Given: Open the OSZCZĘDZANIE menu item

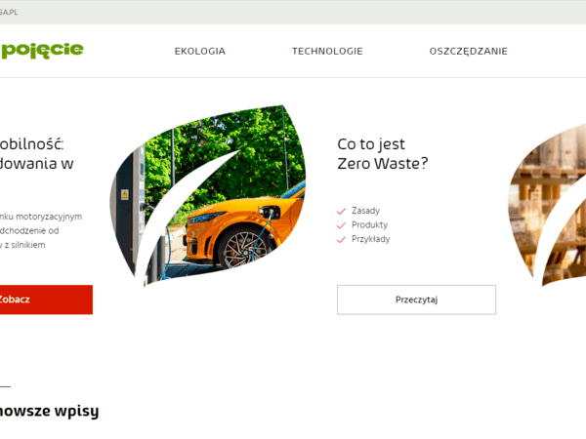Looking at the screenshot, I should coord(468,51).
